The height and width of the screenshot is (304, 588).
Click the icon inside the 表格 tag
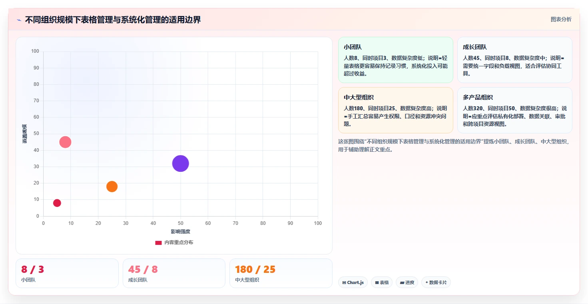[377, 282]
